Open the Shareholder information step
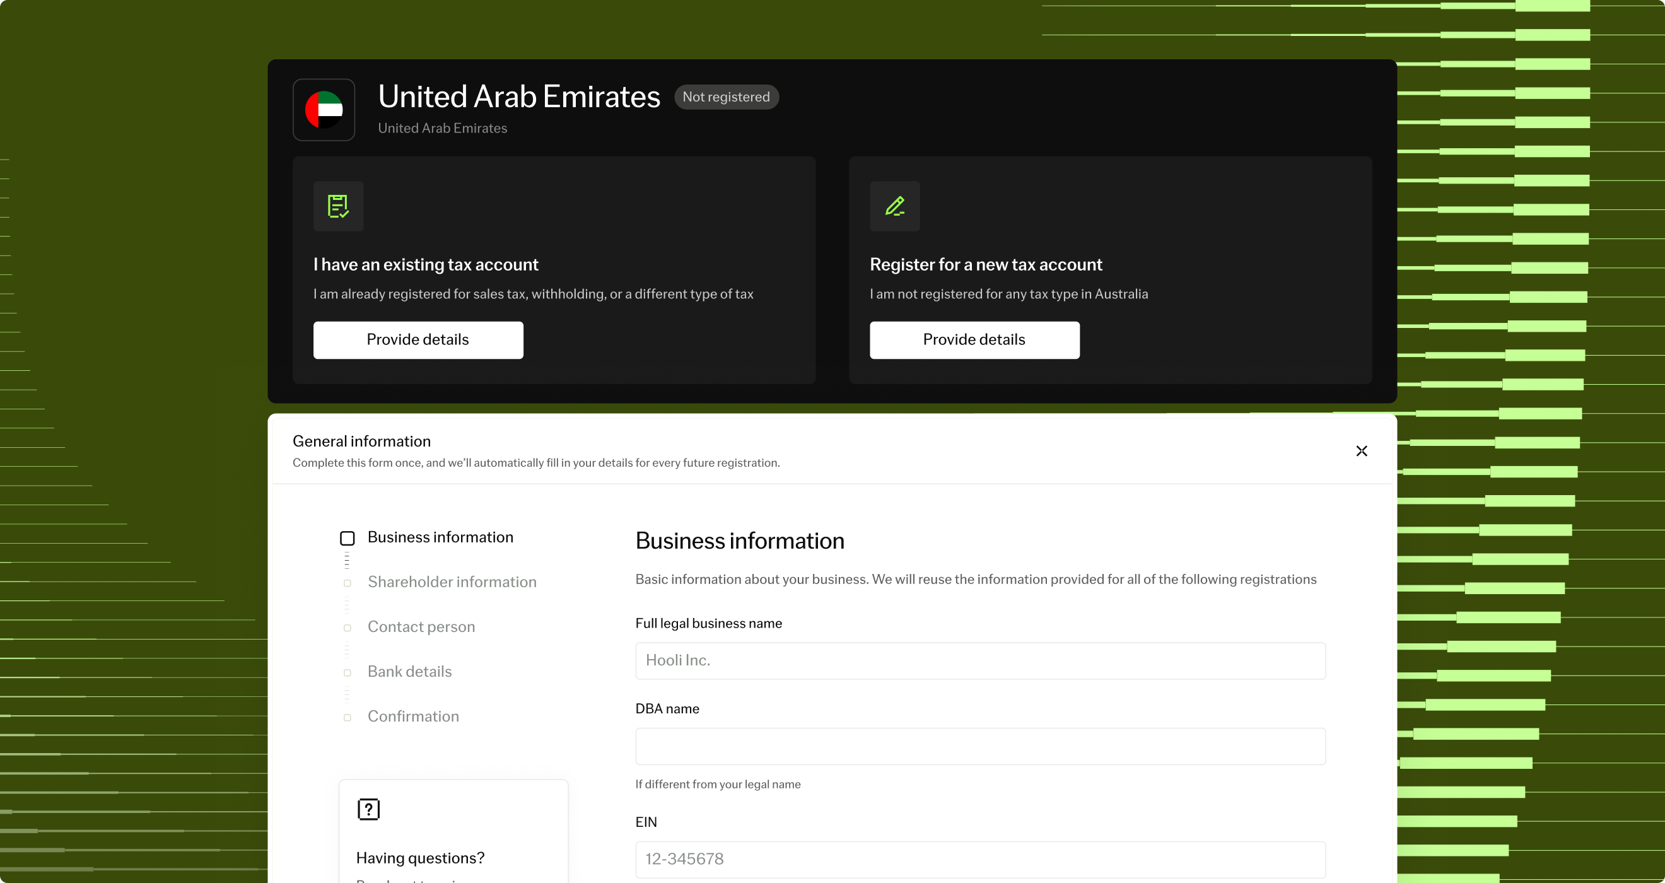This screenshot has height=883, width=1665. coord(452,582)
